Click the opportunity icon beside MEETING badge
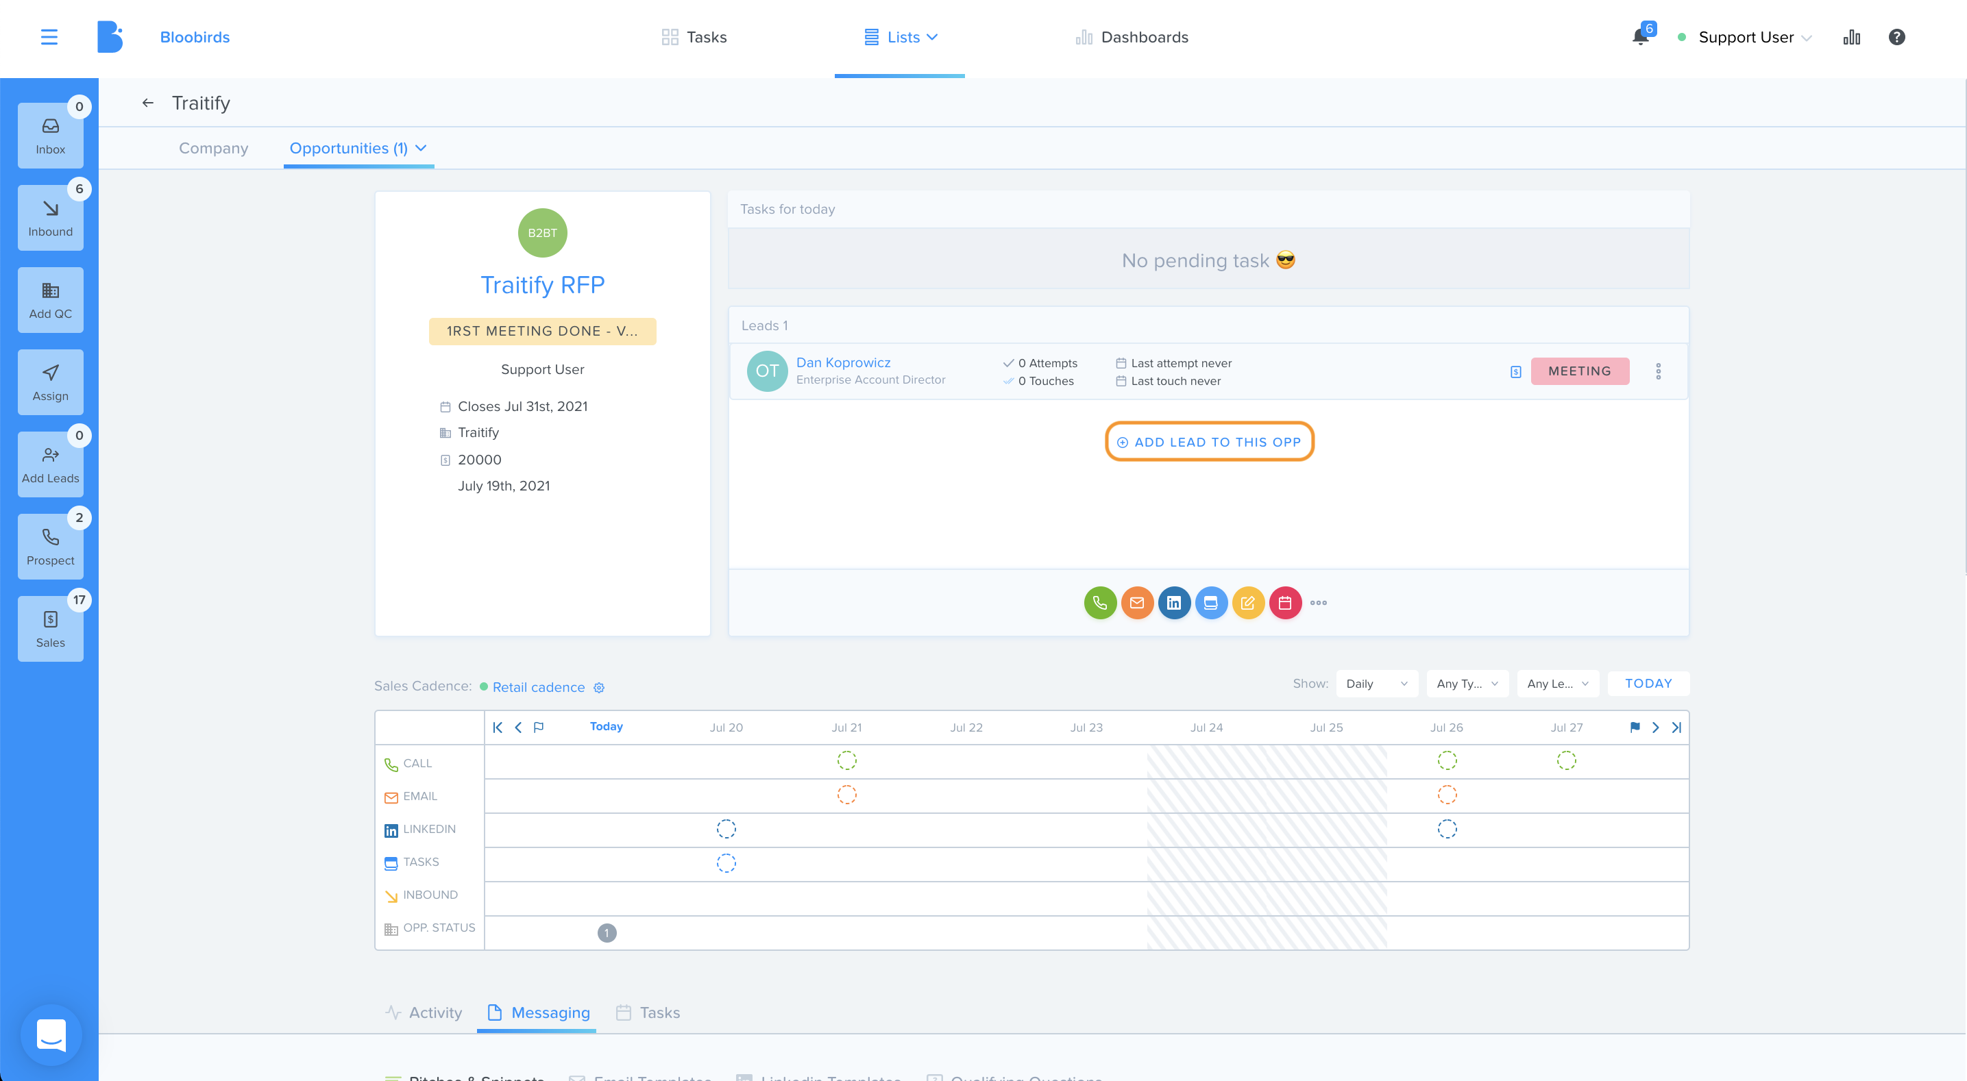 pyautogui.click(x=1516, y=372)
